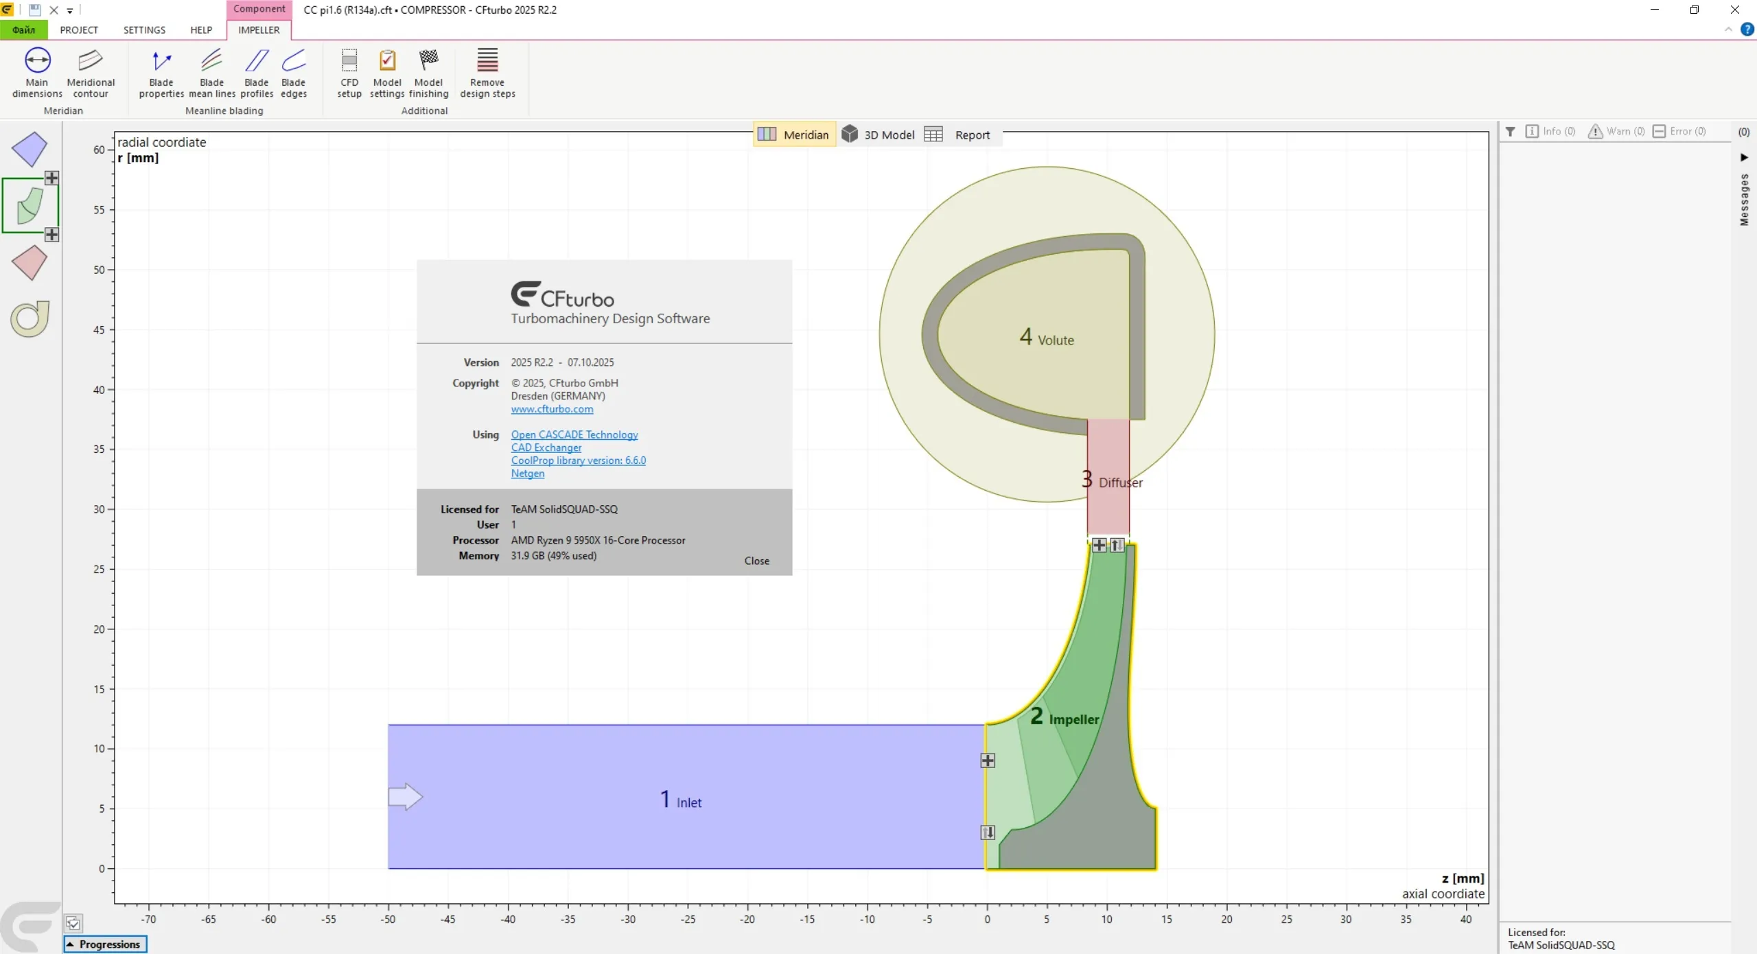Open www.cfturbo.com link
The height and width of the screenshot is (954, 1757).
(x=552, y=409)
